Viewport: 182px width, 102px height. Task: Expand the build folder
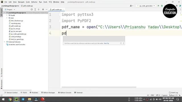7,15
